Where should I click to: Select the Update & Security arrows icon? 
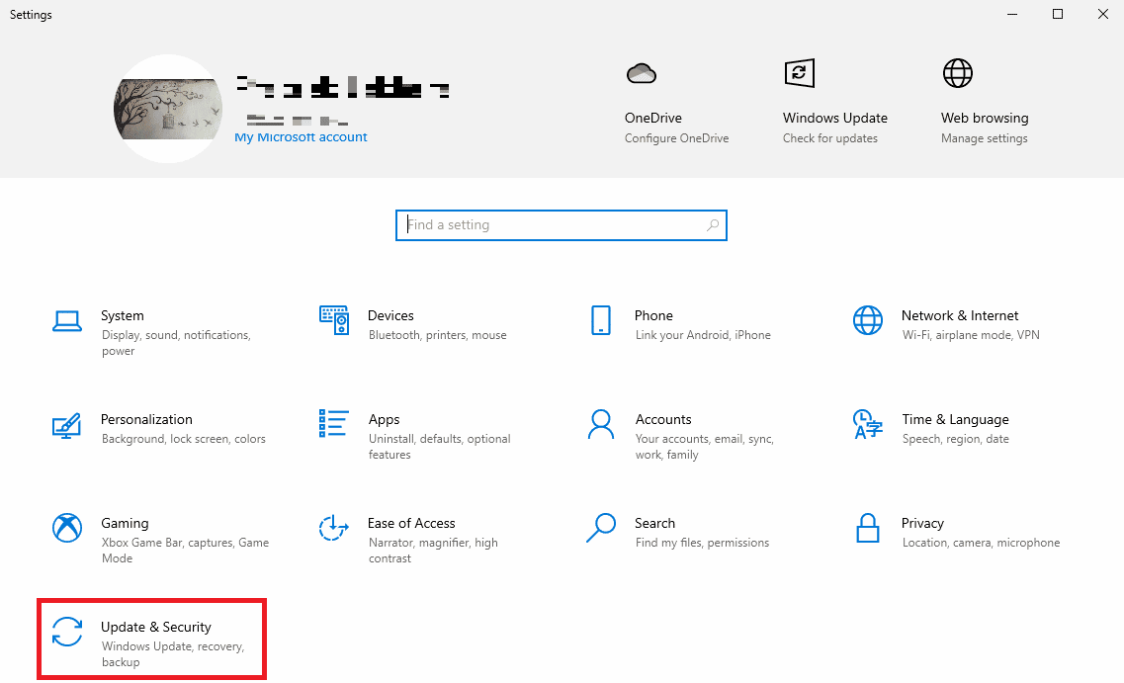(x=66, y=632)
